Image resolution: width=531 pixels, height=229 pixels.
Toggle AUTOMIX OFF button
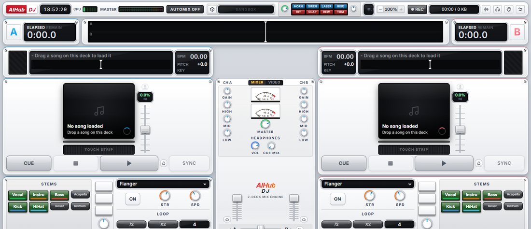pos(185,9)
